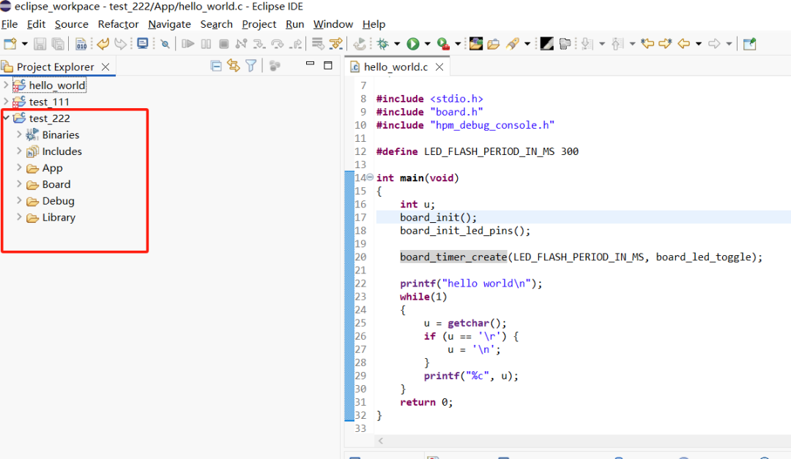Viewport: 791px width, 459px height.
Task: Click the Undo arrow toolbar icon
Action: click(x=103, y=45)
